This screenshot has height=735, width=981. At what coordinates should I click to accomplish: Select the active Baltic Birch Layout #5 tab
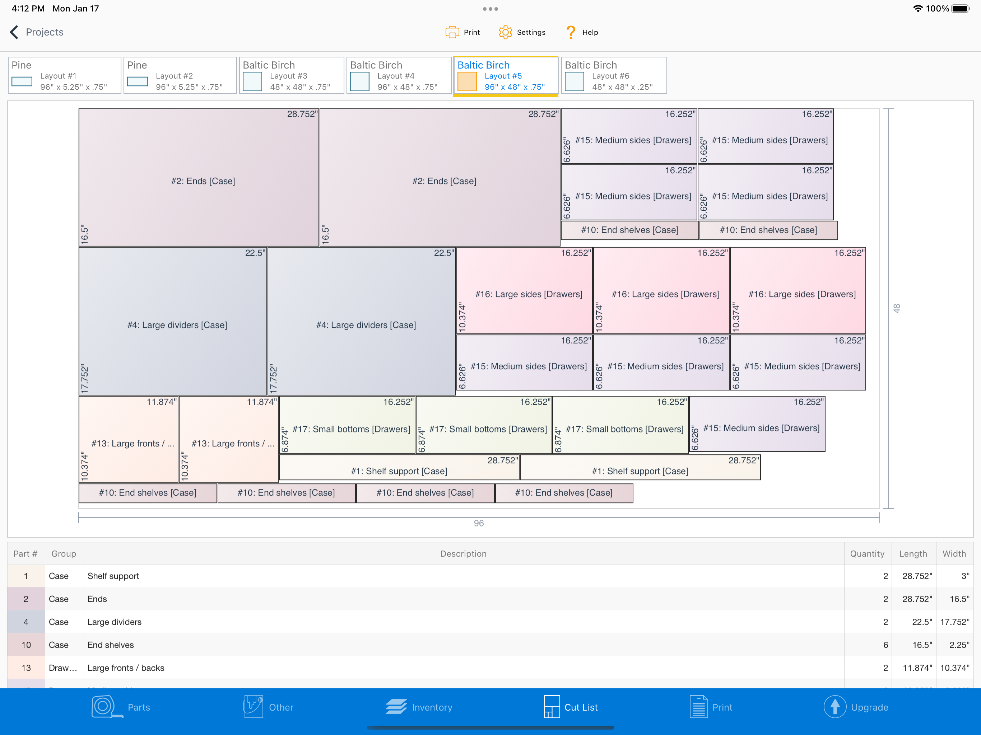click(506, 75)
